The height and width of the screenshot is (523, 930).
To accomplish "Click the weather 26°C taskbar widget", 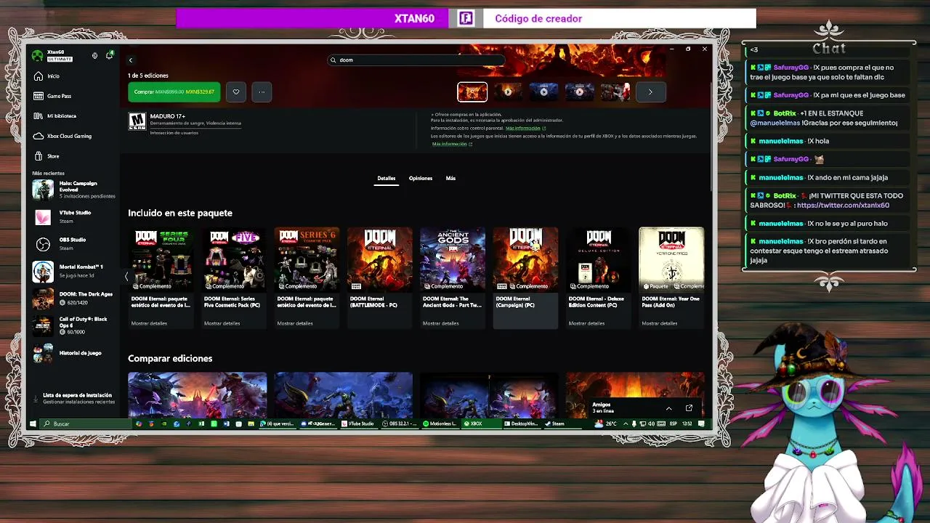I will point(606,423).
